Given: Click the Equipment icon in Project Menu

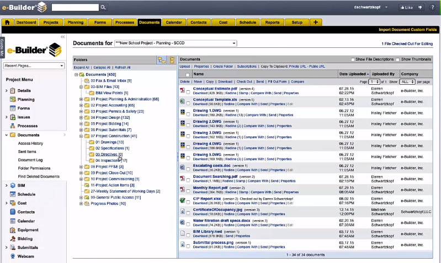Looking at the screenshot, I should coord(13,230).
